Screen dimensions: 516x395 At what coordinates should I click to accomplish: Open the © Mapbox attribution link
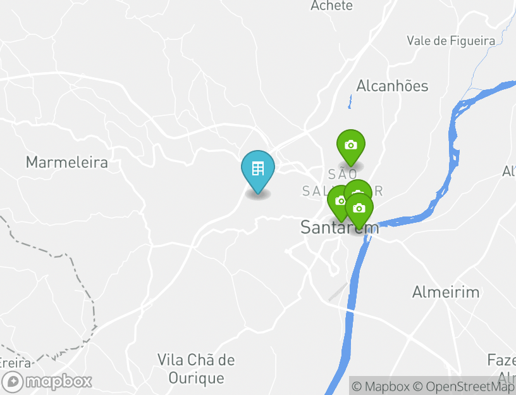tap(381, 386)
